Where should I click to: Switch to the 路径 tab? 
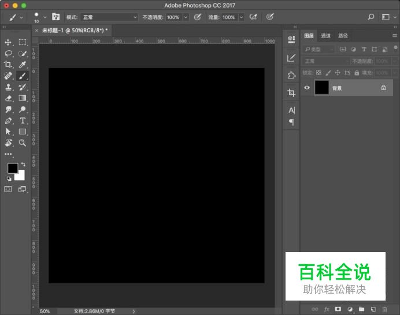tap(343, 36)
